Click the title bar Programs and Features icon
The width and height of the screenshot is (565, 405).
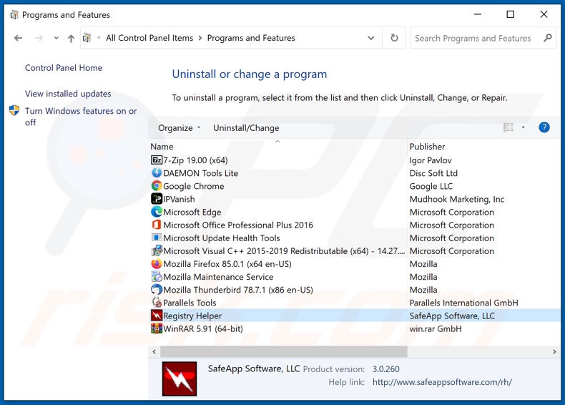pos(14,15)
